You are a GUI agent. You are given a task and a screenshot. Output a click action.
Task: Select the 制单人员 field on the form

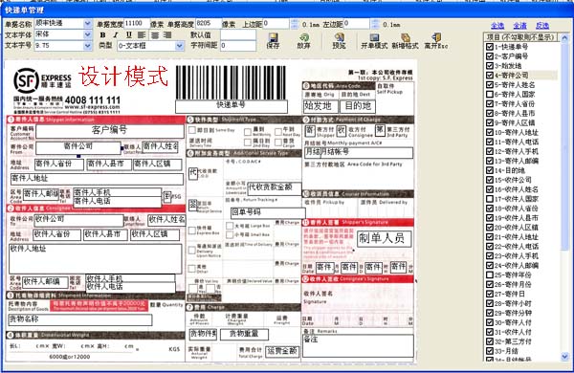[384, 239]
